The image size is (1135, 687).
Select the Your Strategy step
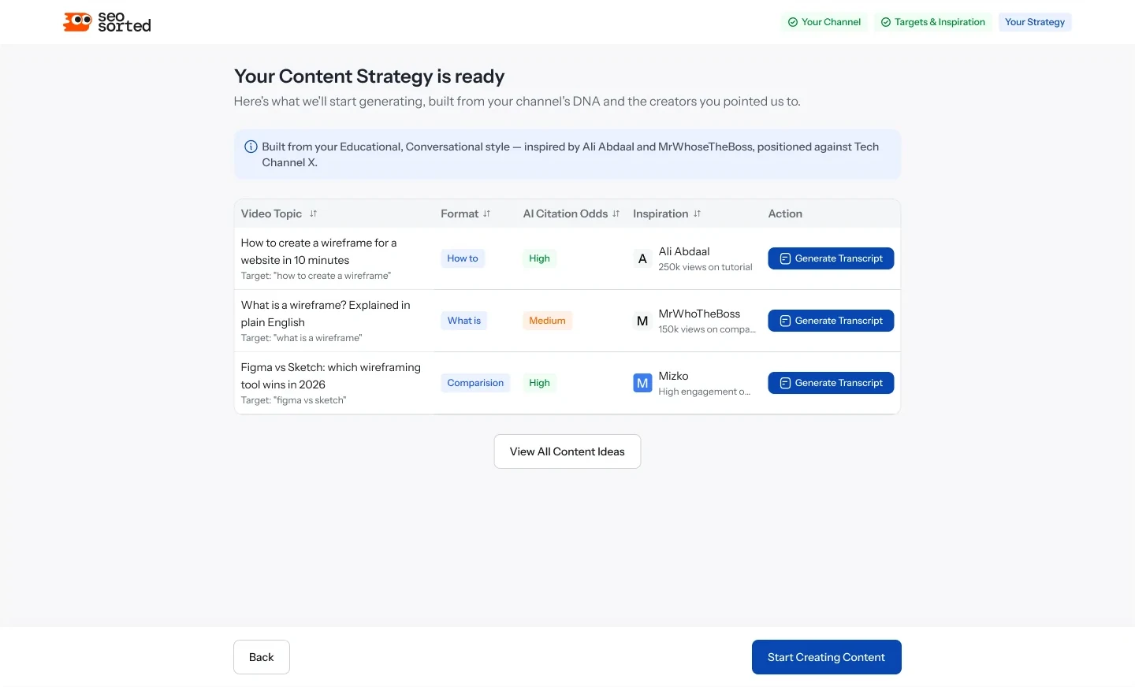1035,22
